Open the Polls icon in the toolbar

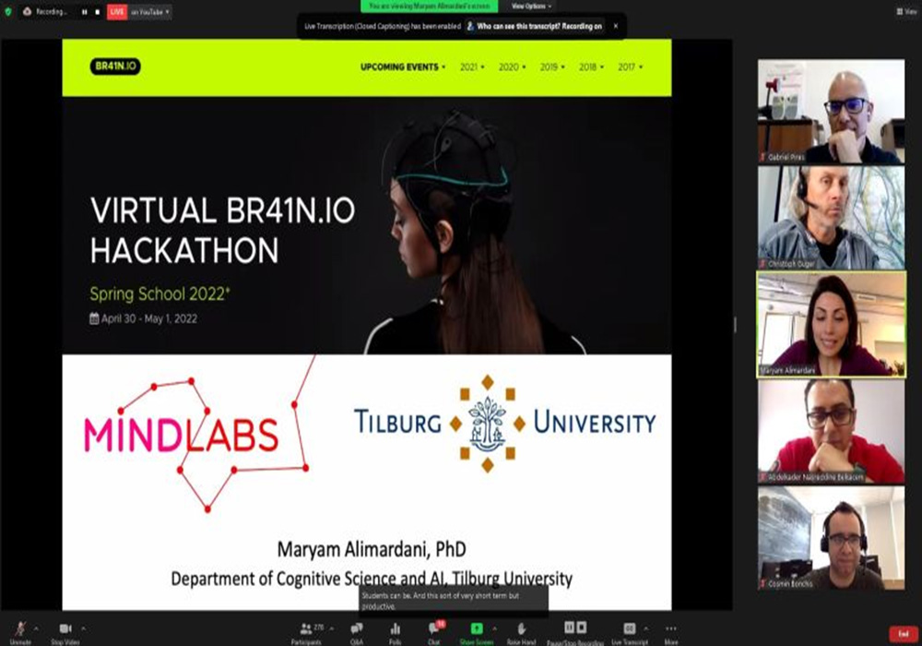[396, 628]
